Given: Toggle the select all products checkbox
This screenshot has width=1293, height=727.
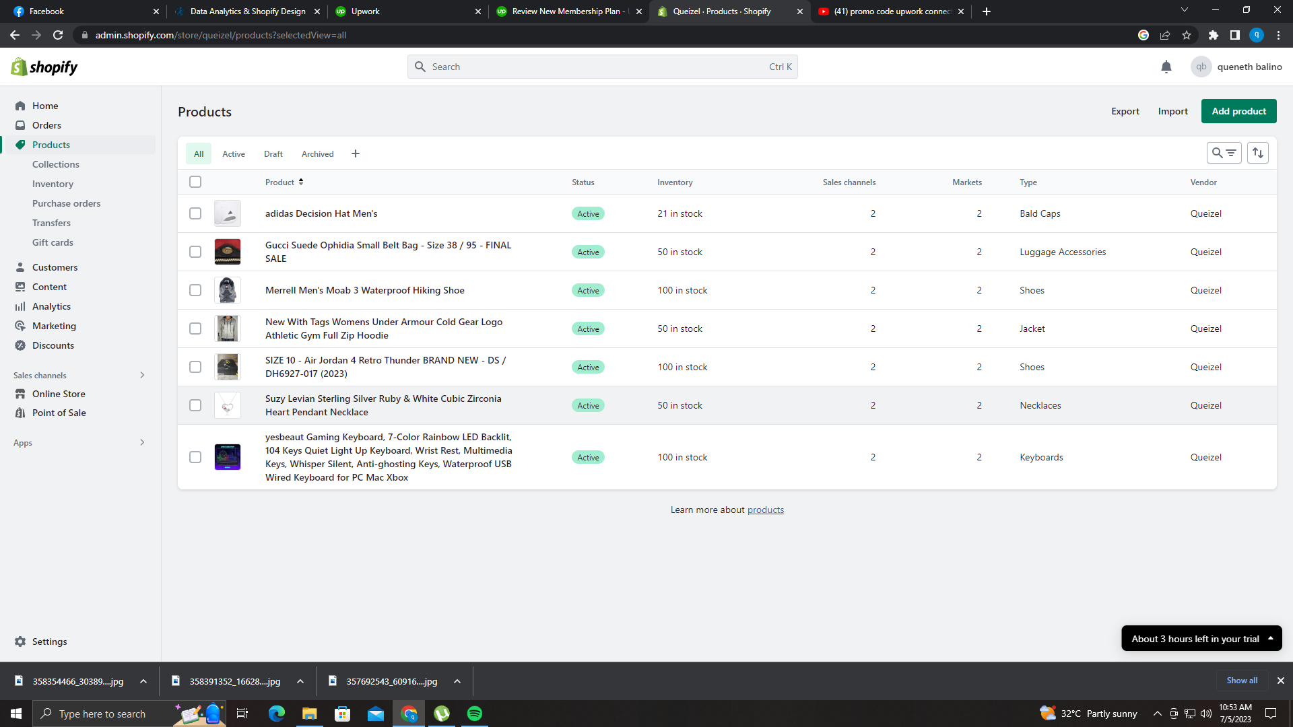Looking at the screenshot, I should pyautogui.click(x=195, y=182).
